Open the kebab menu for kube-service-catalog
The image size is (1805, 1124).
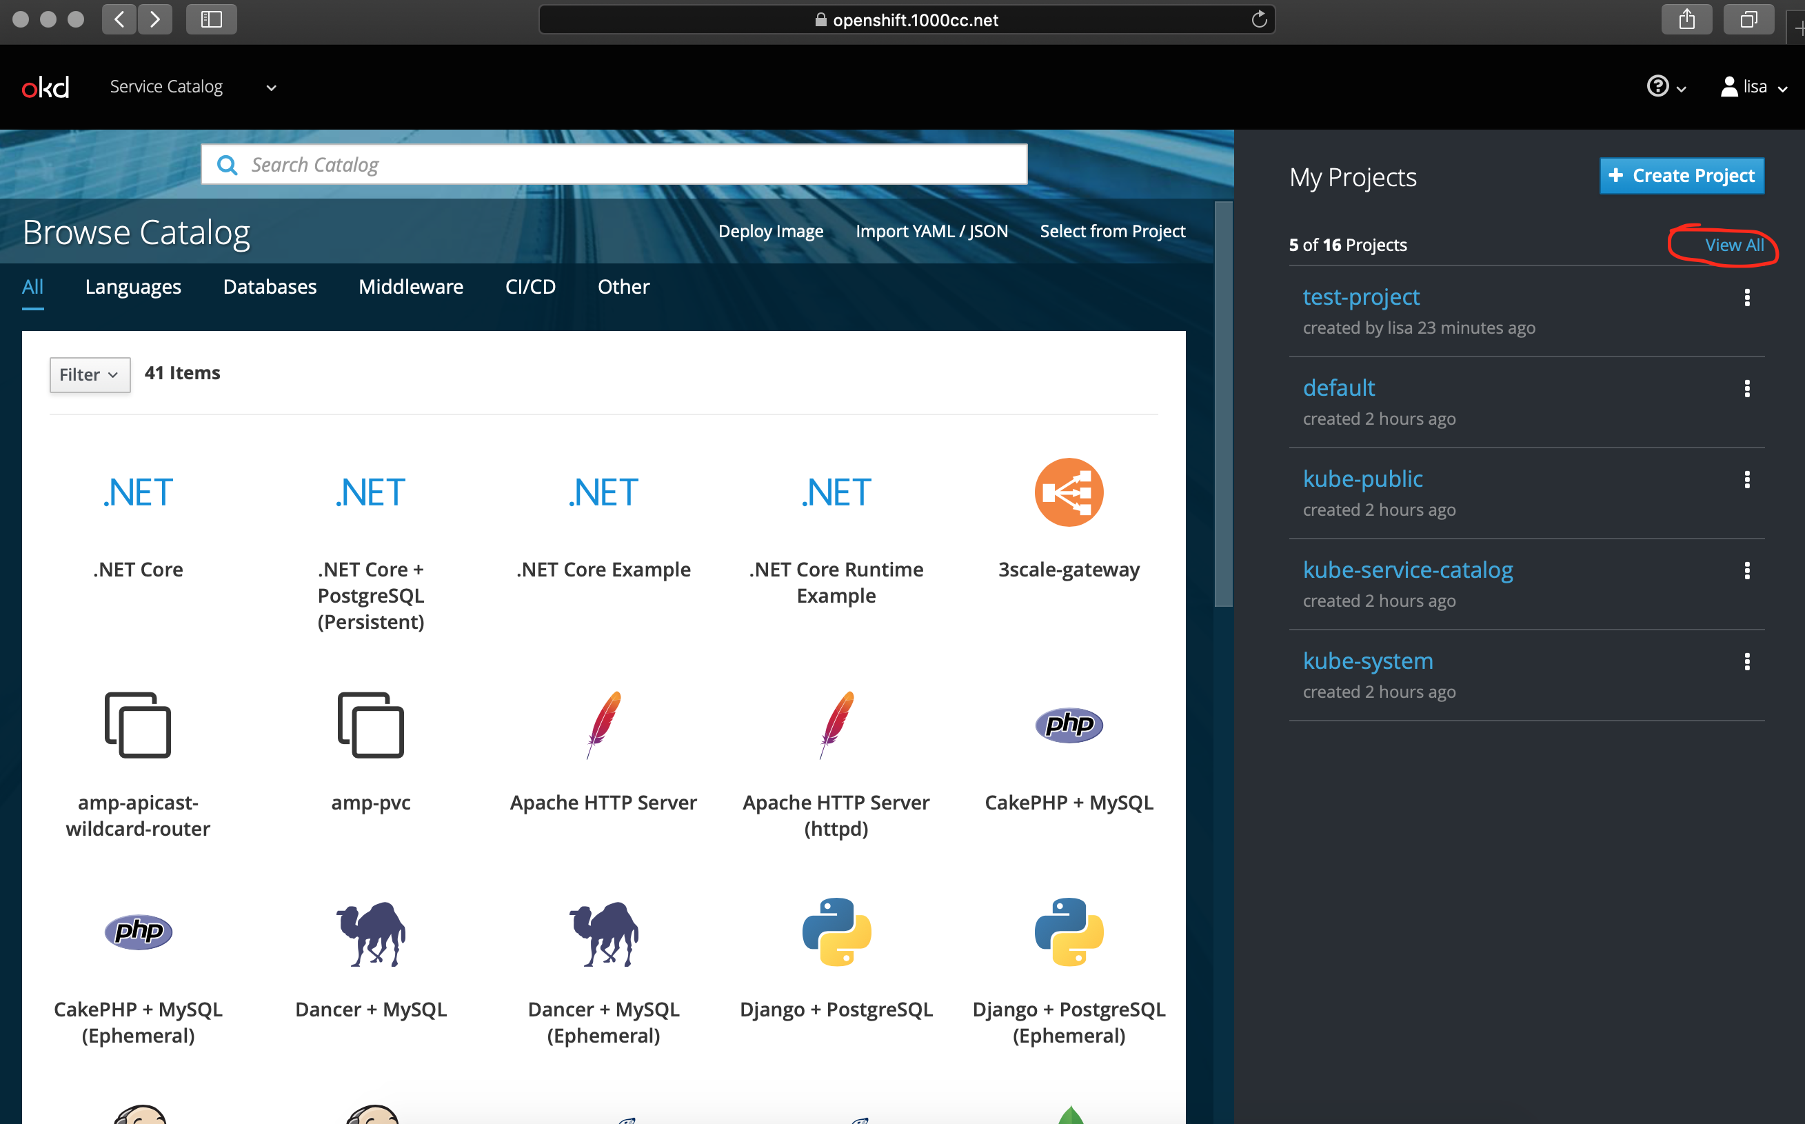click(x=1746, y=570)
